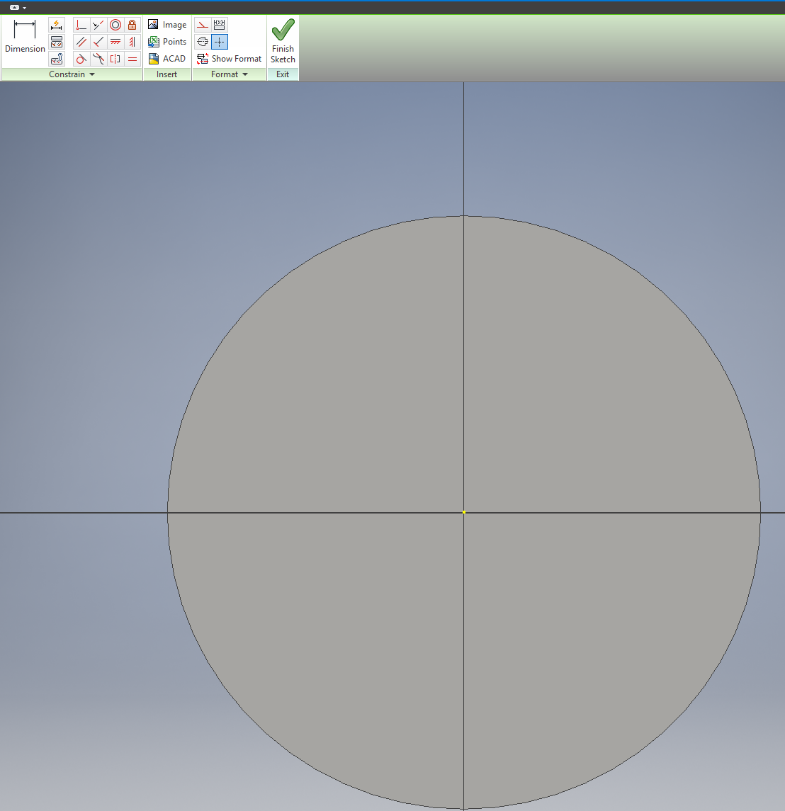Apply a Coincident constraint
This screenshot has height=811, width=785.
[98, 24]
